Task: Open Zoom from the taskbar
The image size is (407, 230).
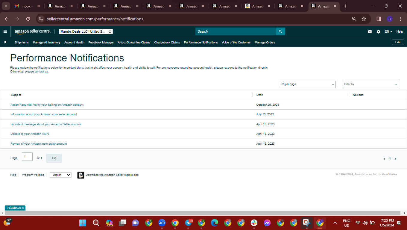Action: pyautogui.click(x=162, y=223)
